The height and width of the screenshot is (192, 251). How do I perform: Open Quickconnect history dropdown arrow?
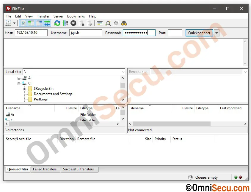pos(217,33)
